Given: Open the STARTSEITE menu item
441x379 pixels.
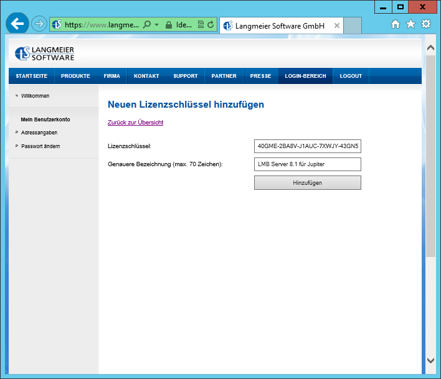Looking at the screenshot, I should tap(32, 76).
